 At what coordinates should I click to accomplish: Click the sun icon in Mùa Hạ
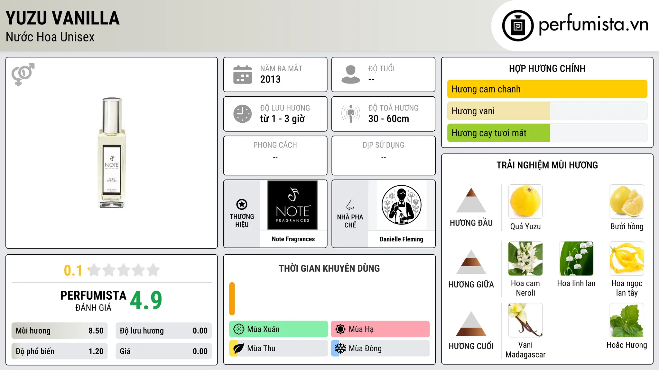pyautogui.click(x=340, y=329)
